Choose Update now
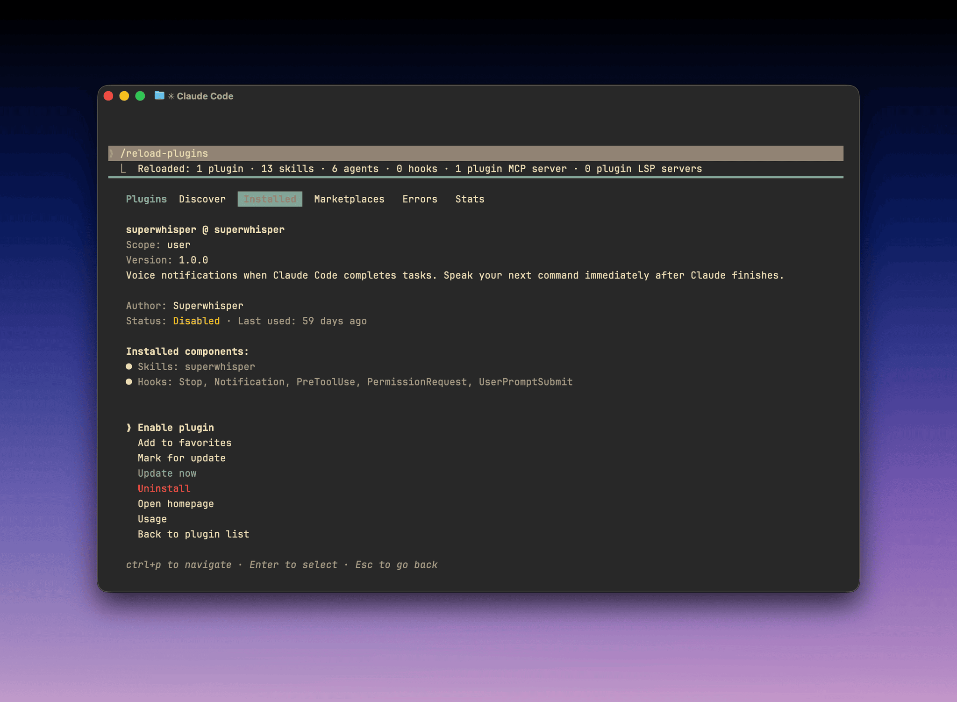This screenshot has width=957, height=702. point(167,473)
